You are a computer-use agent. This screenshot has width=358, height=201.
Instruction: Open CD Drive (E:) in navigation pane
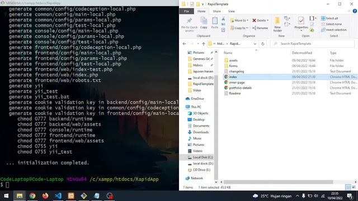[201, 170]
